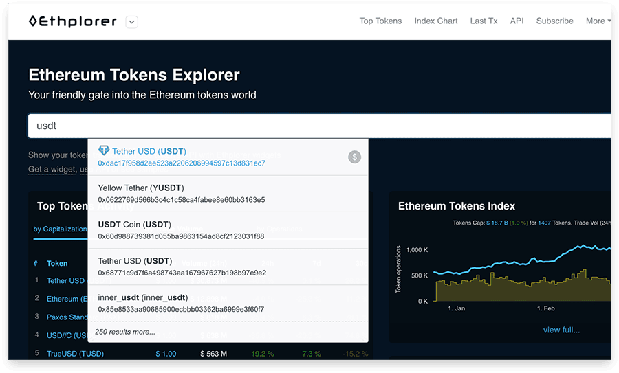Open Index Chart nav item
This screenshot has width=619, height=373.
click(436, 21)
